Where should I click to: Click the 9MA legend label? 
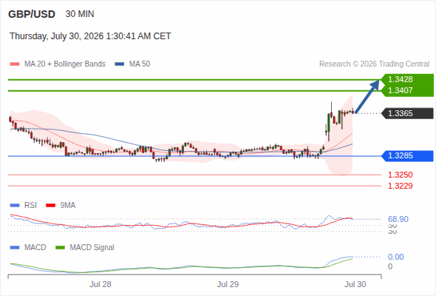point(68,206)
